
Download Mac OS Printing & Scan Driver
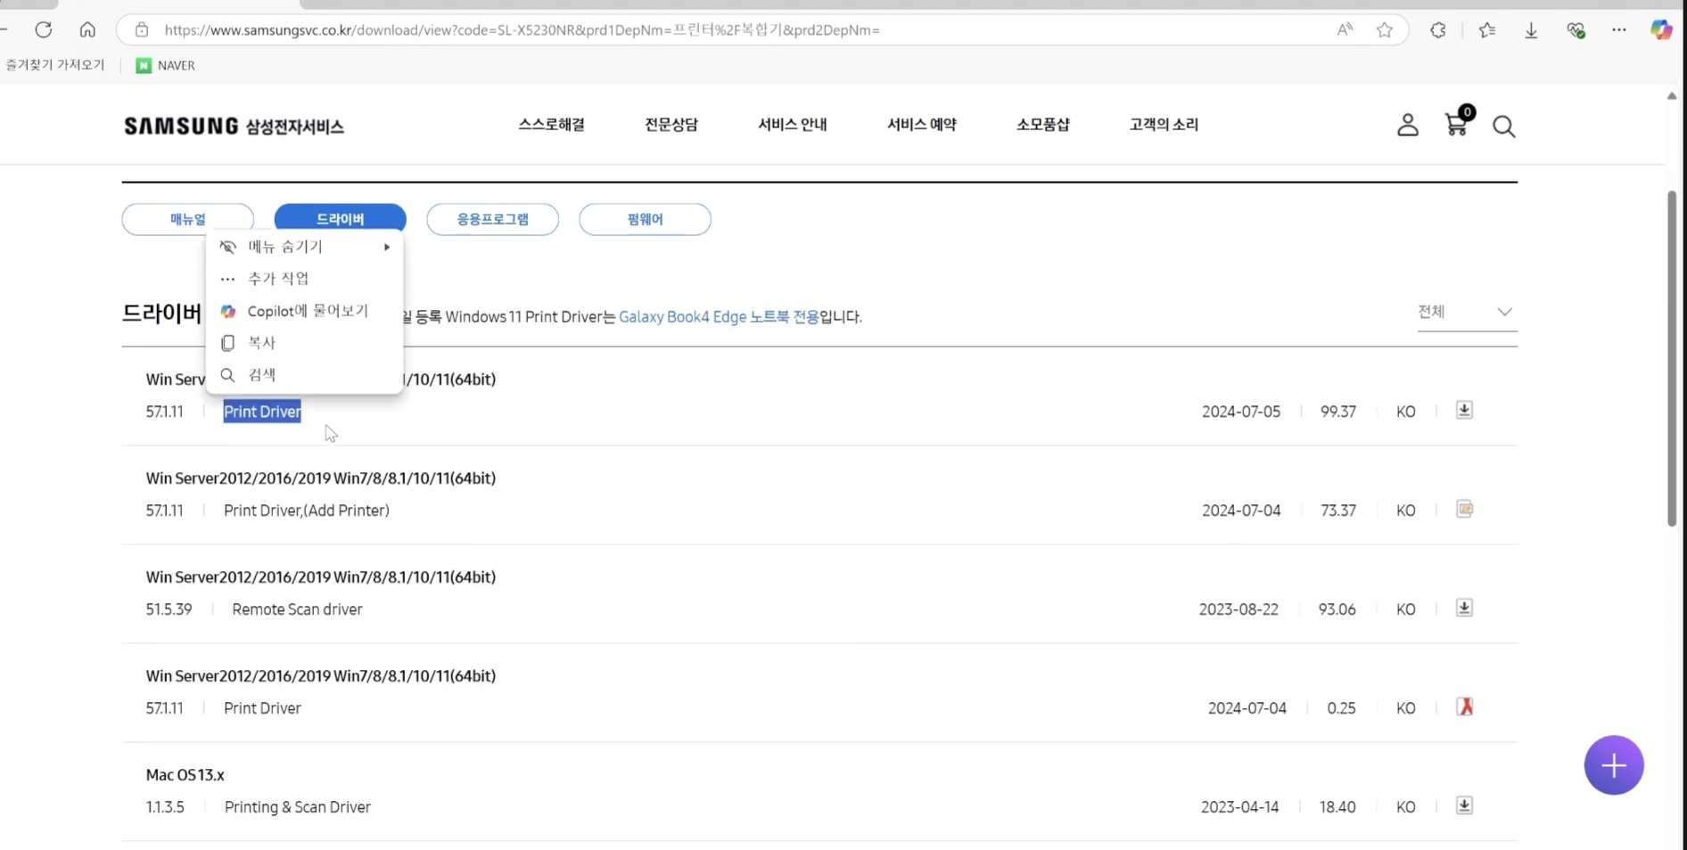tap(1464, 805)
